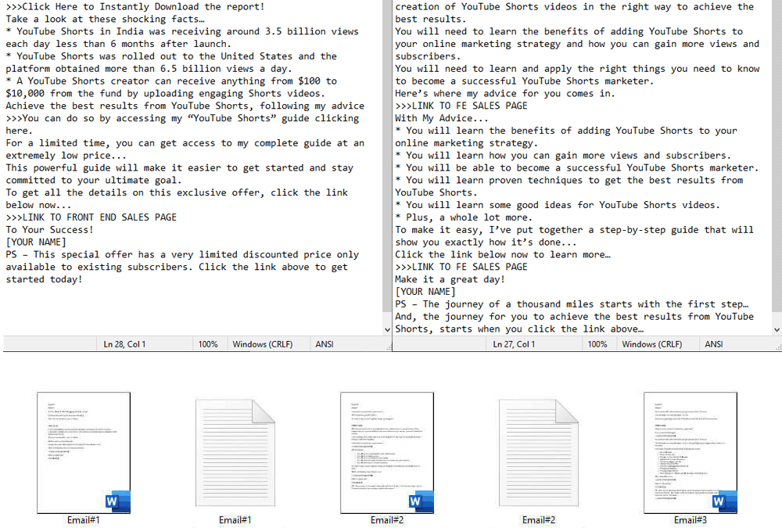Click the 100% zoom indicator in left Notepad
The width and height of the screenshot is (782, 528).
208,344
